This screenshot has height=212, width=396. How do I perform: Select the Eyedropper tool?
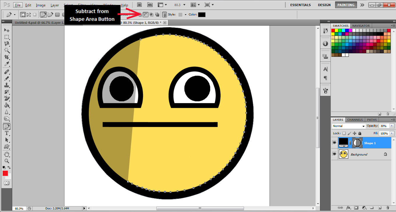click(x=6, y=64)
